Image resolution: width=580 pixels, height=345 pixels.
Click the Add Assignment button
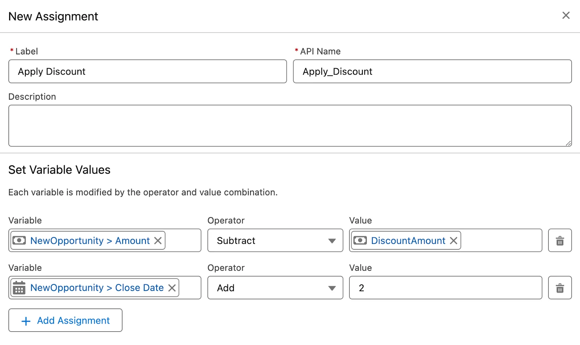tap(65, 320)
